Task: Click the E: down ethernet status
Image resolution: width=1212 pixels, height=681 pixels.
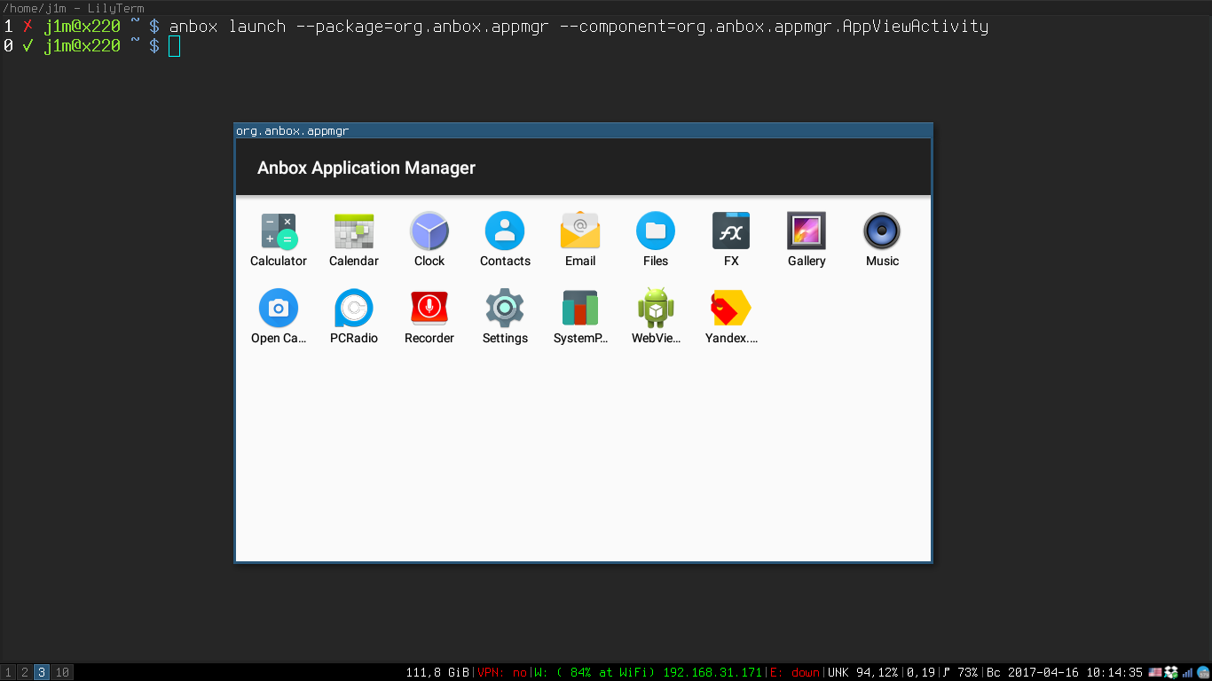Action: point(795,673)
